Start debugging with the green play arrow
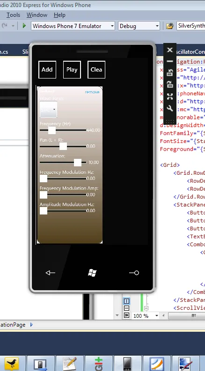205x371 pixels. pyautogui.click(x=24, y=26)
